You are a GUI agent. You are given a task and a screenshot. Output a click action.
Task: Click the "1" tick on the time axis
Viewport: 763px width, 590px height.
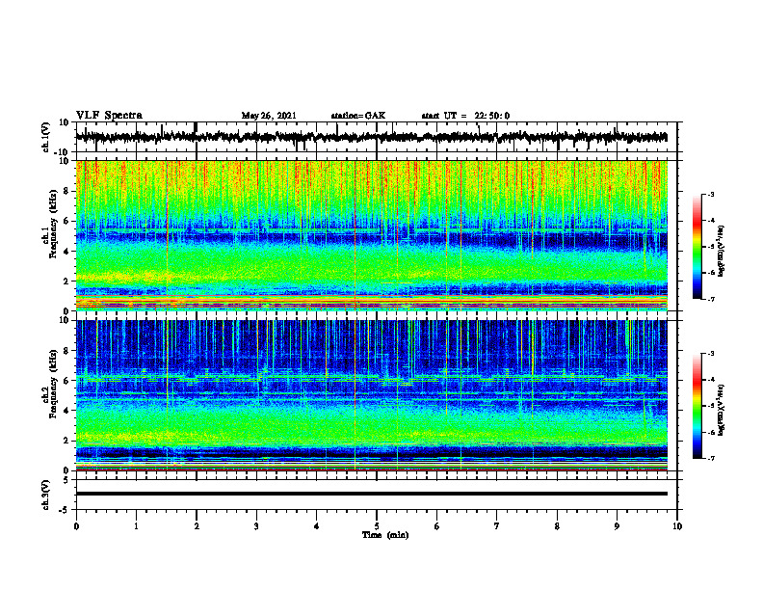pos(136,526)
